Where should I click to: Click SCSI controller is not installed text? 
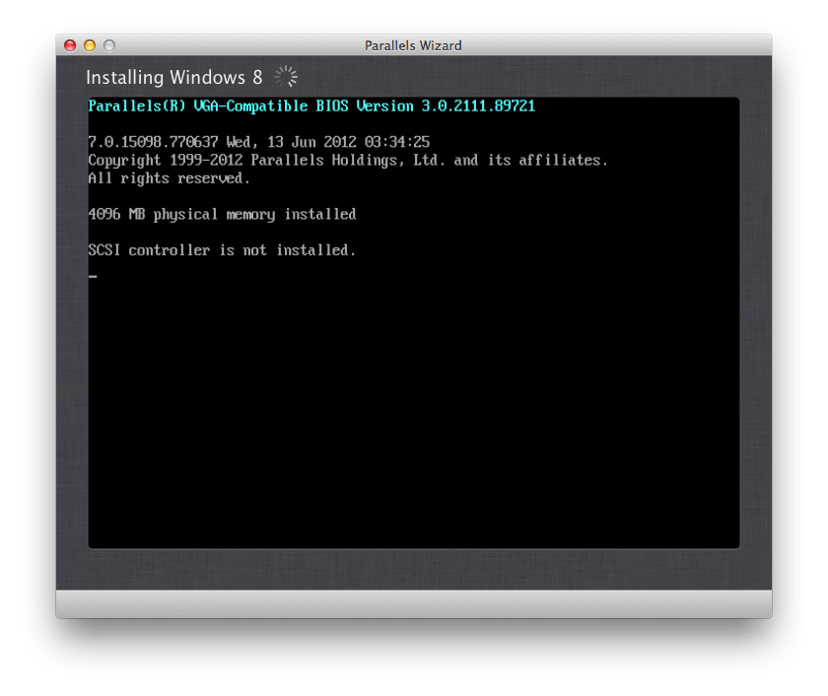point(222,250)
